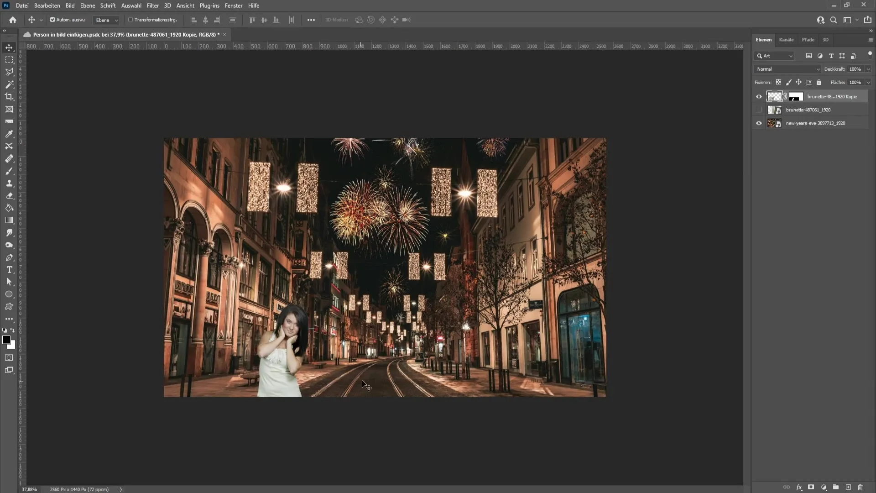Hide the new-years-eve-3897713_1920 layer
876x493 pixels.
(x=759, y=123)
